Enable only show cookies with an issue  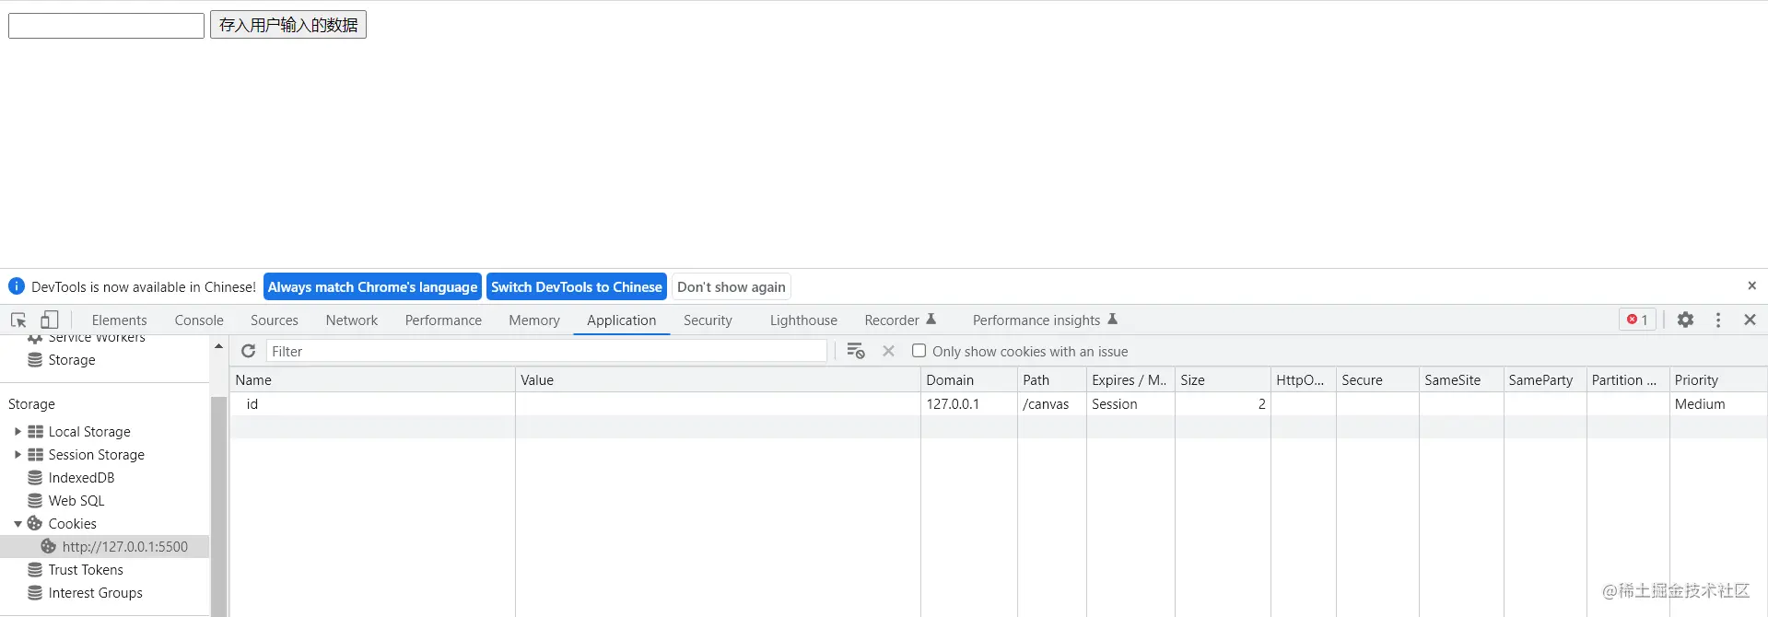click(919, 351)
